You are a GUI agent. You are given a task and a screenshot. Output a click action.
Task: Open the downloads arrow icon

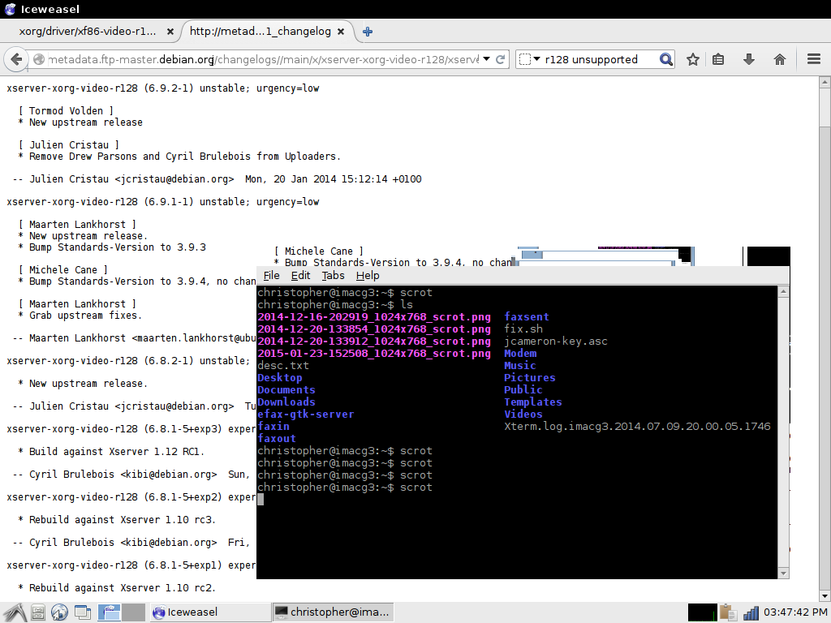click(x=749, y=59)
